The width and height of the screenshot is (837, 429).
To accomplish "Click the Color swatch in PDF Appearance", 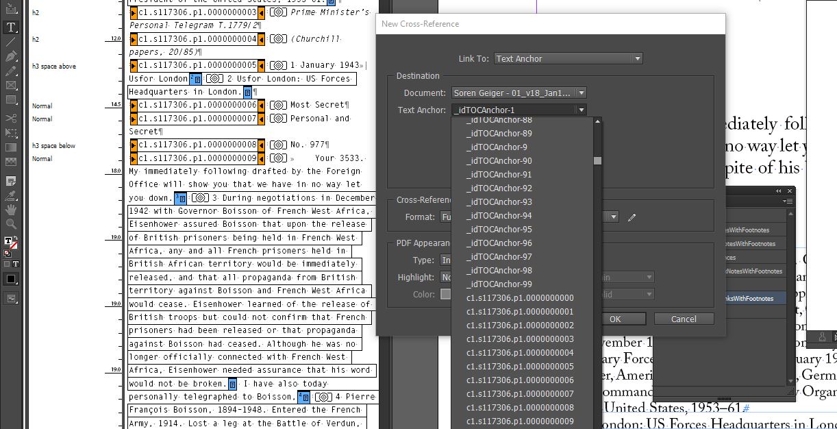I will click(x=445, y=295).
